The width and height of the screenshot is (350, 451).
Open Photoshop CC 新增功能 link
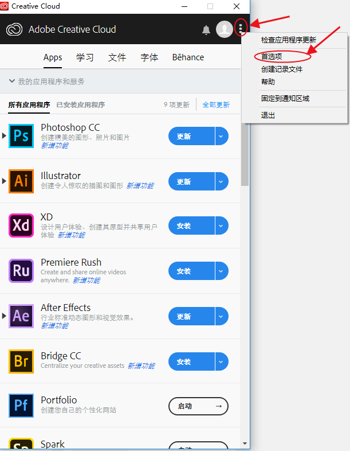pyautogui.click(x=54, y=146)
